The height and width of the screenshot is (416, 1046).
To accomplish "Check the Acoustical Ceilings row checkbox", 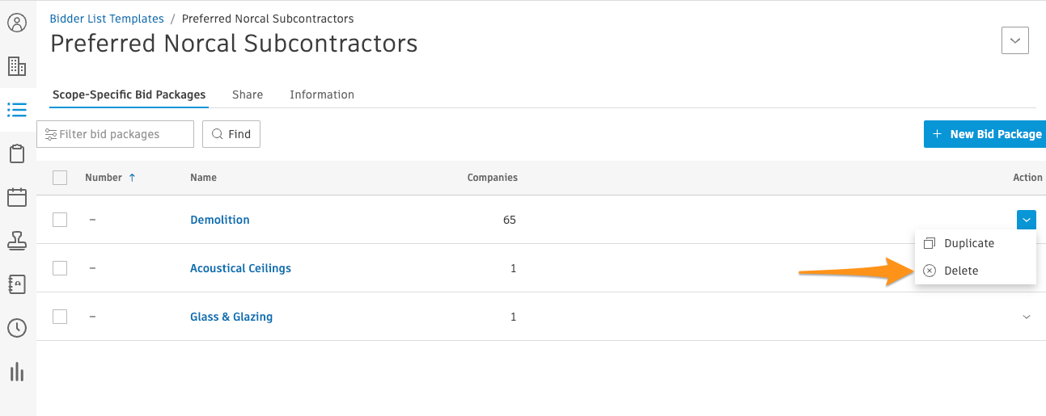I will 60,268.
